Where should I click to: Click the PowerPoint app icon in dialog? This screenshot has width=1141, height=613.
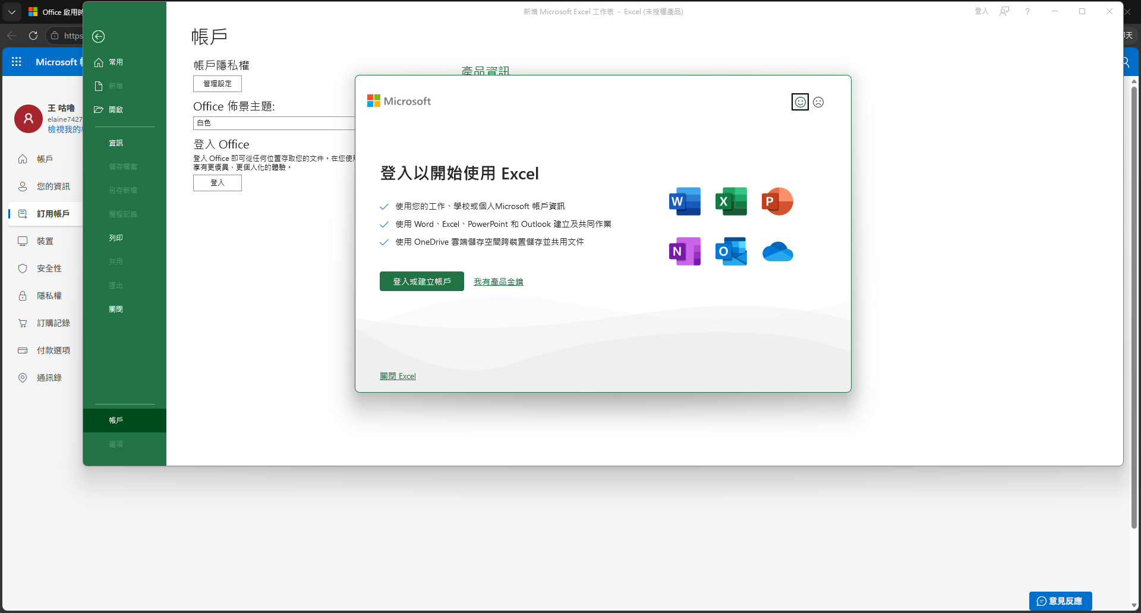[777, 201]
